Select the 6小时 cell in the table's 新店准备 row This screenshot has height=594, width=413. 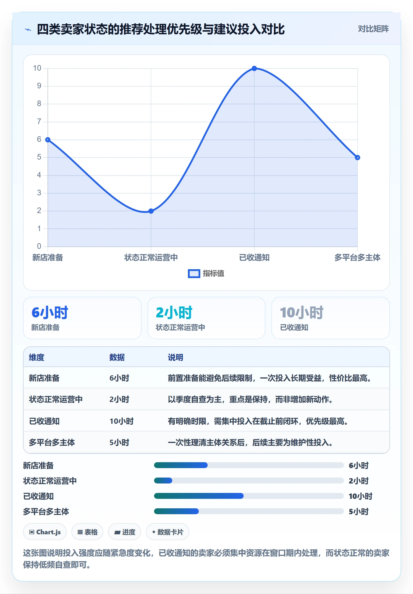119,378
